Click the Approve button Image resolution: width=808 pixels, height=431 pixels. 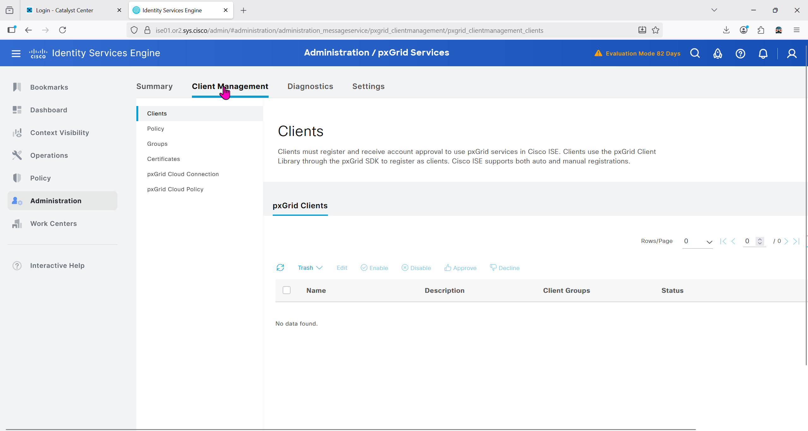click(460, 268)
